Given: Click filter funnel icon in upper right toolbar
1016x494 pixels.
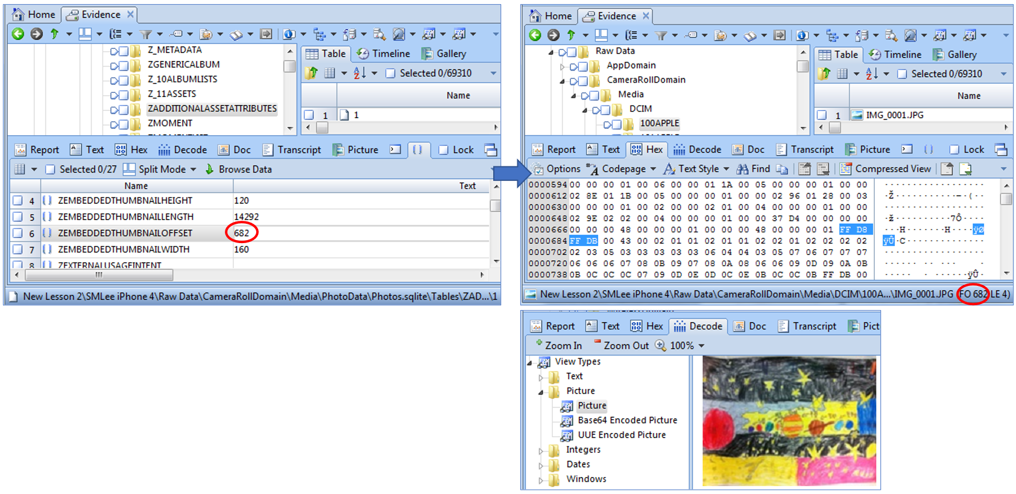Looking at the screenshot, I should click(661, 36).
